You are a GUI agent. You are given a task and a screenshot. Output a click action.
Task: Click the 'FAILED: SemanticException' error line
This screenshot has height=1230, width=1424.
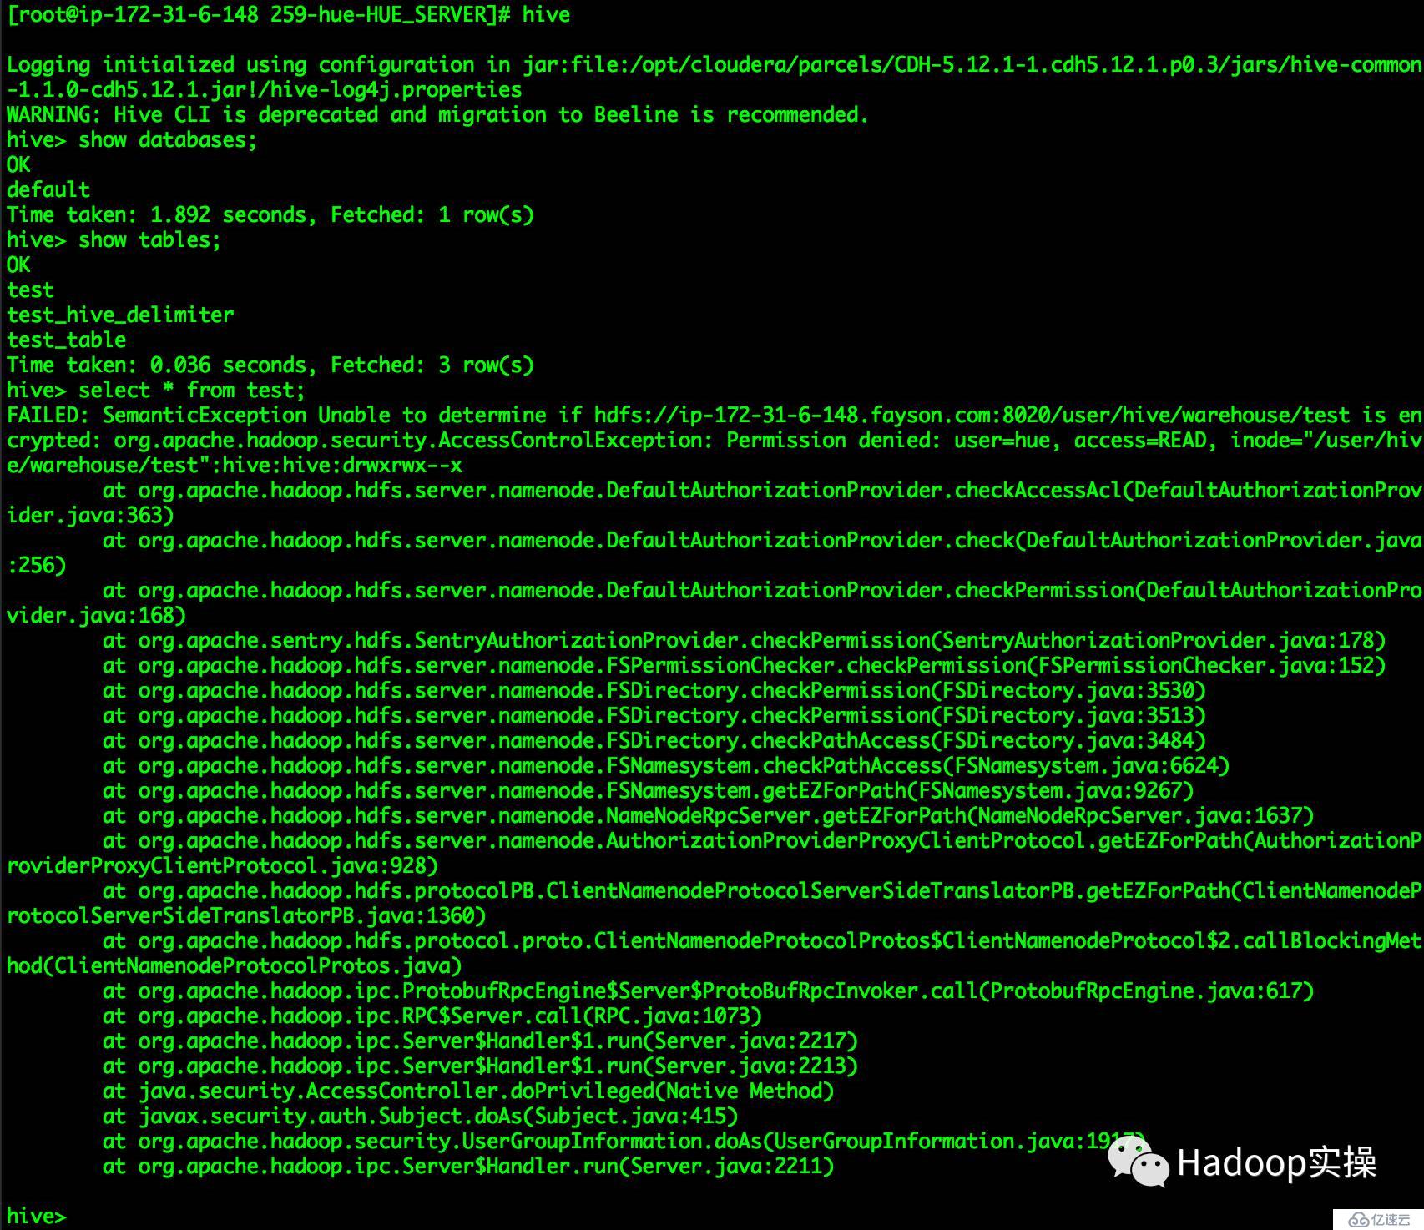[x=714, y=416]
